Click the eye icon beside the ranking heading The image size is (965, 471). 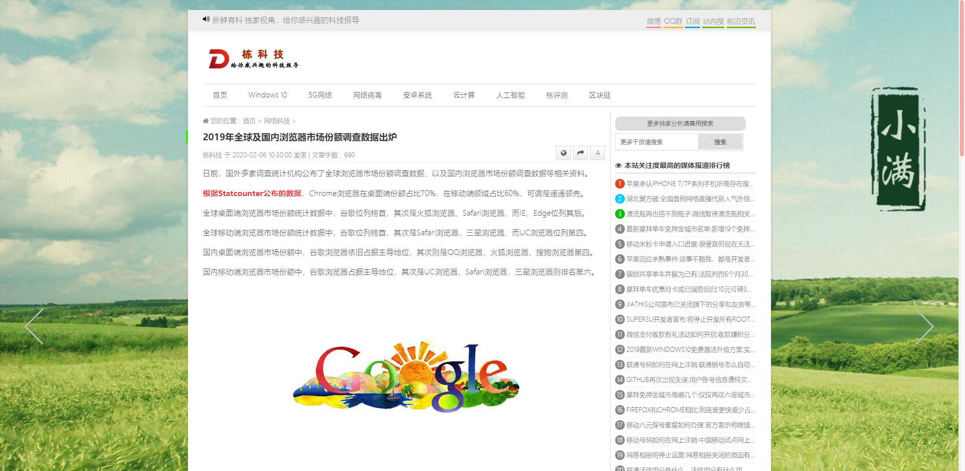point(619,165)
